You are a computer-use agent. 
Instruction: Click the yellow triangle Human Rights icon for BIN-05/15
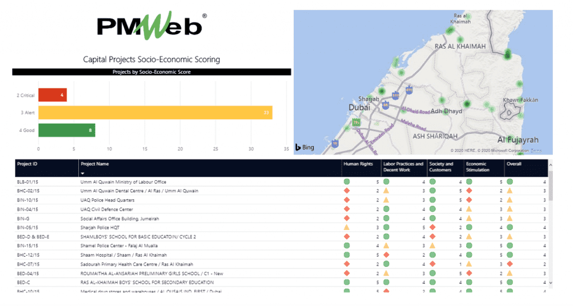click(347, 228)
